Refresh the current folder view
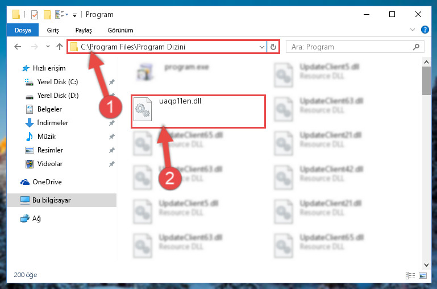The image size is (437, 289). click(273, 47)
